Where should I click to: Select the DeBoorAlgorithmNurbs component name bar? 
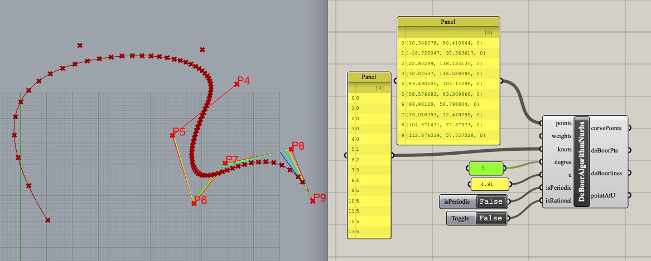click(581, 161)
